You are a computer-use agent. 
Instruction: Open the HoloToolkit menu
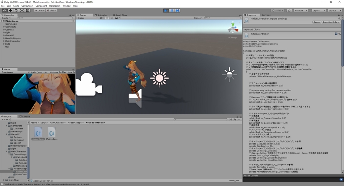point(55,6)
